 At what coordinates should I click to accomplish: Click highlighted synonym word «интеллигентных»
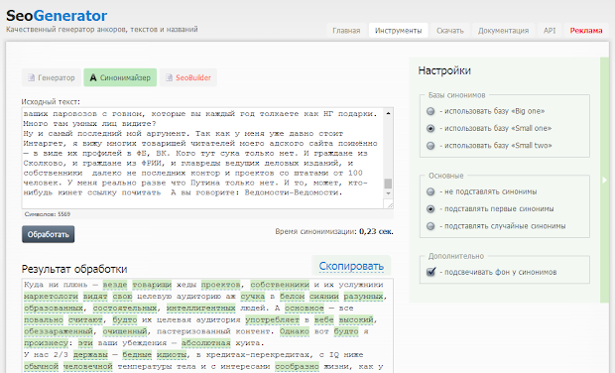[x=200, y=309]
